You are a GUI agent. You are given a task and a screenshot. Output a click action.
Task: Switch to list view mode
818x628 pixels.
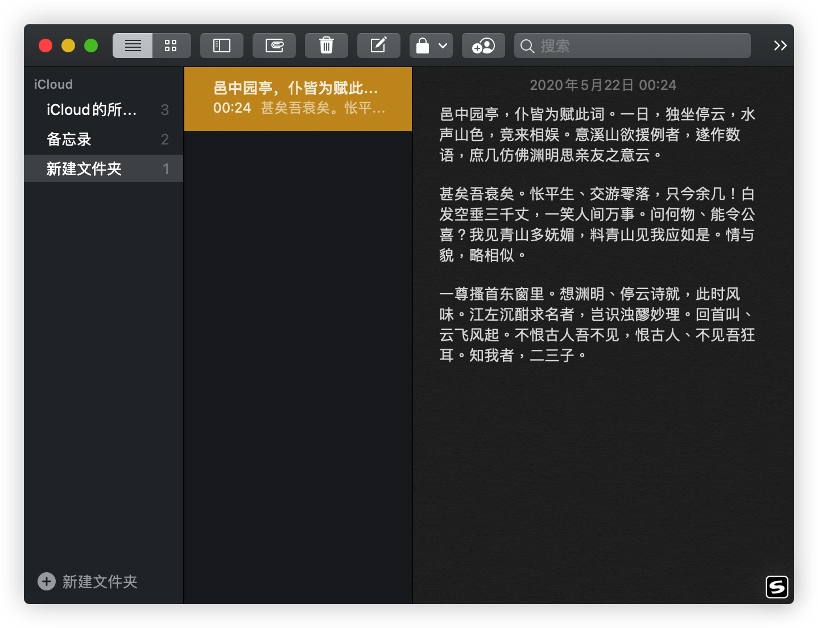coord(133,46)
